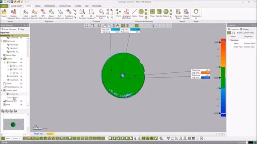Collapse the Custom Views tree node
The height and width of the screenshot is (144, 257).
point(2,90)
